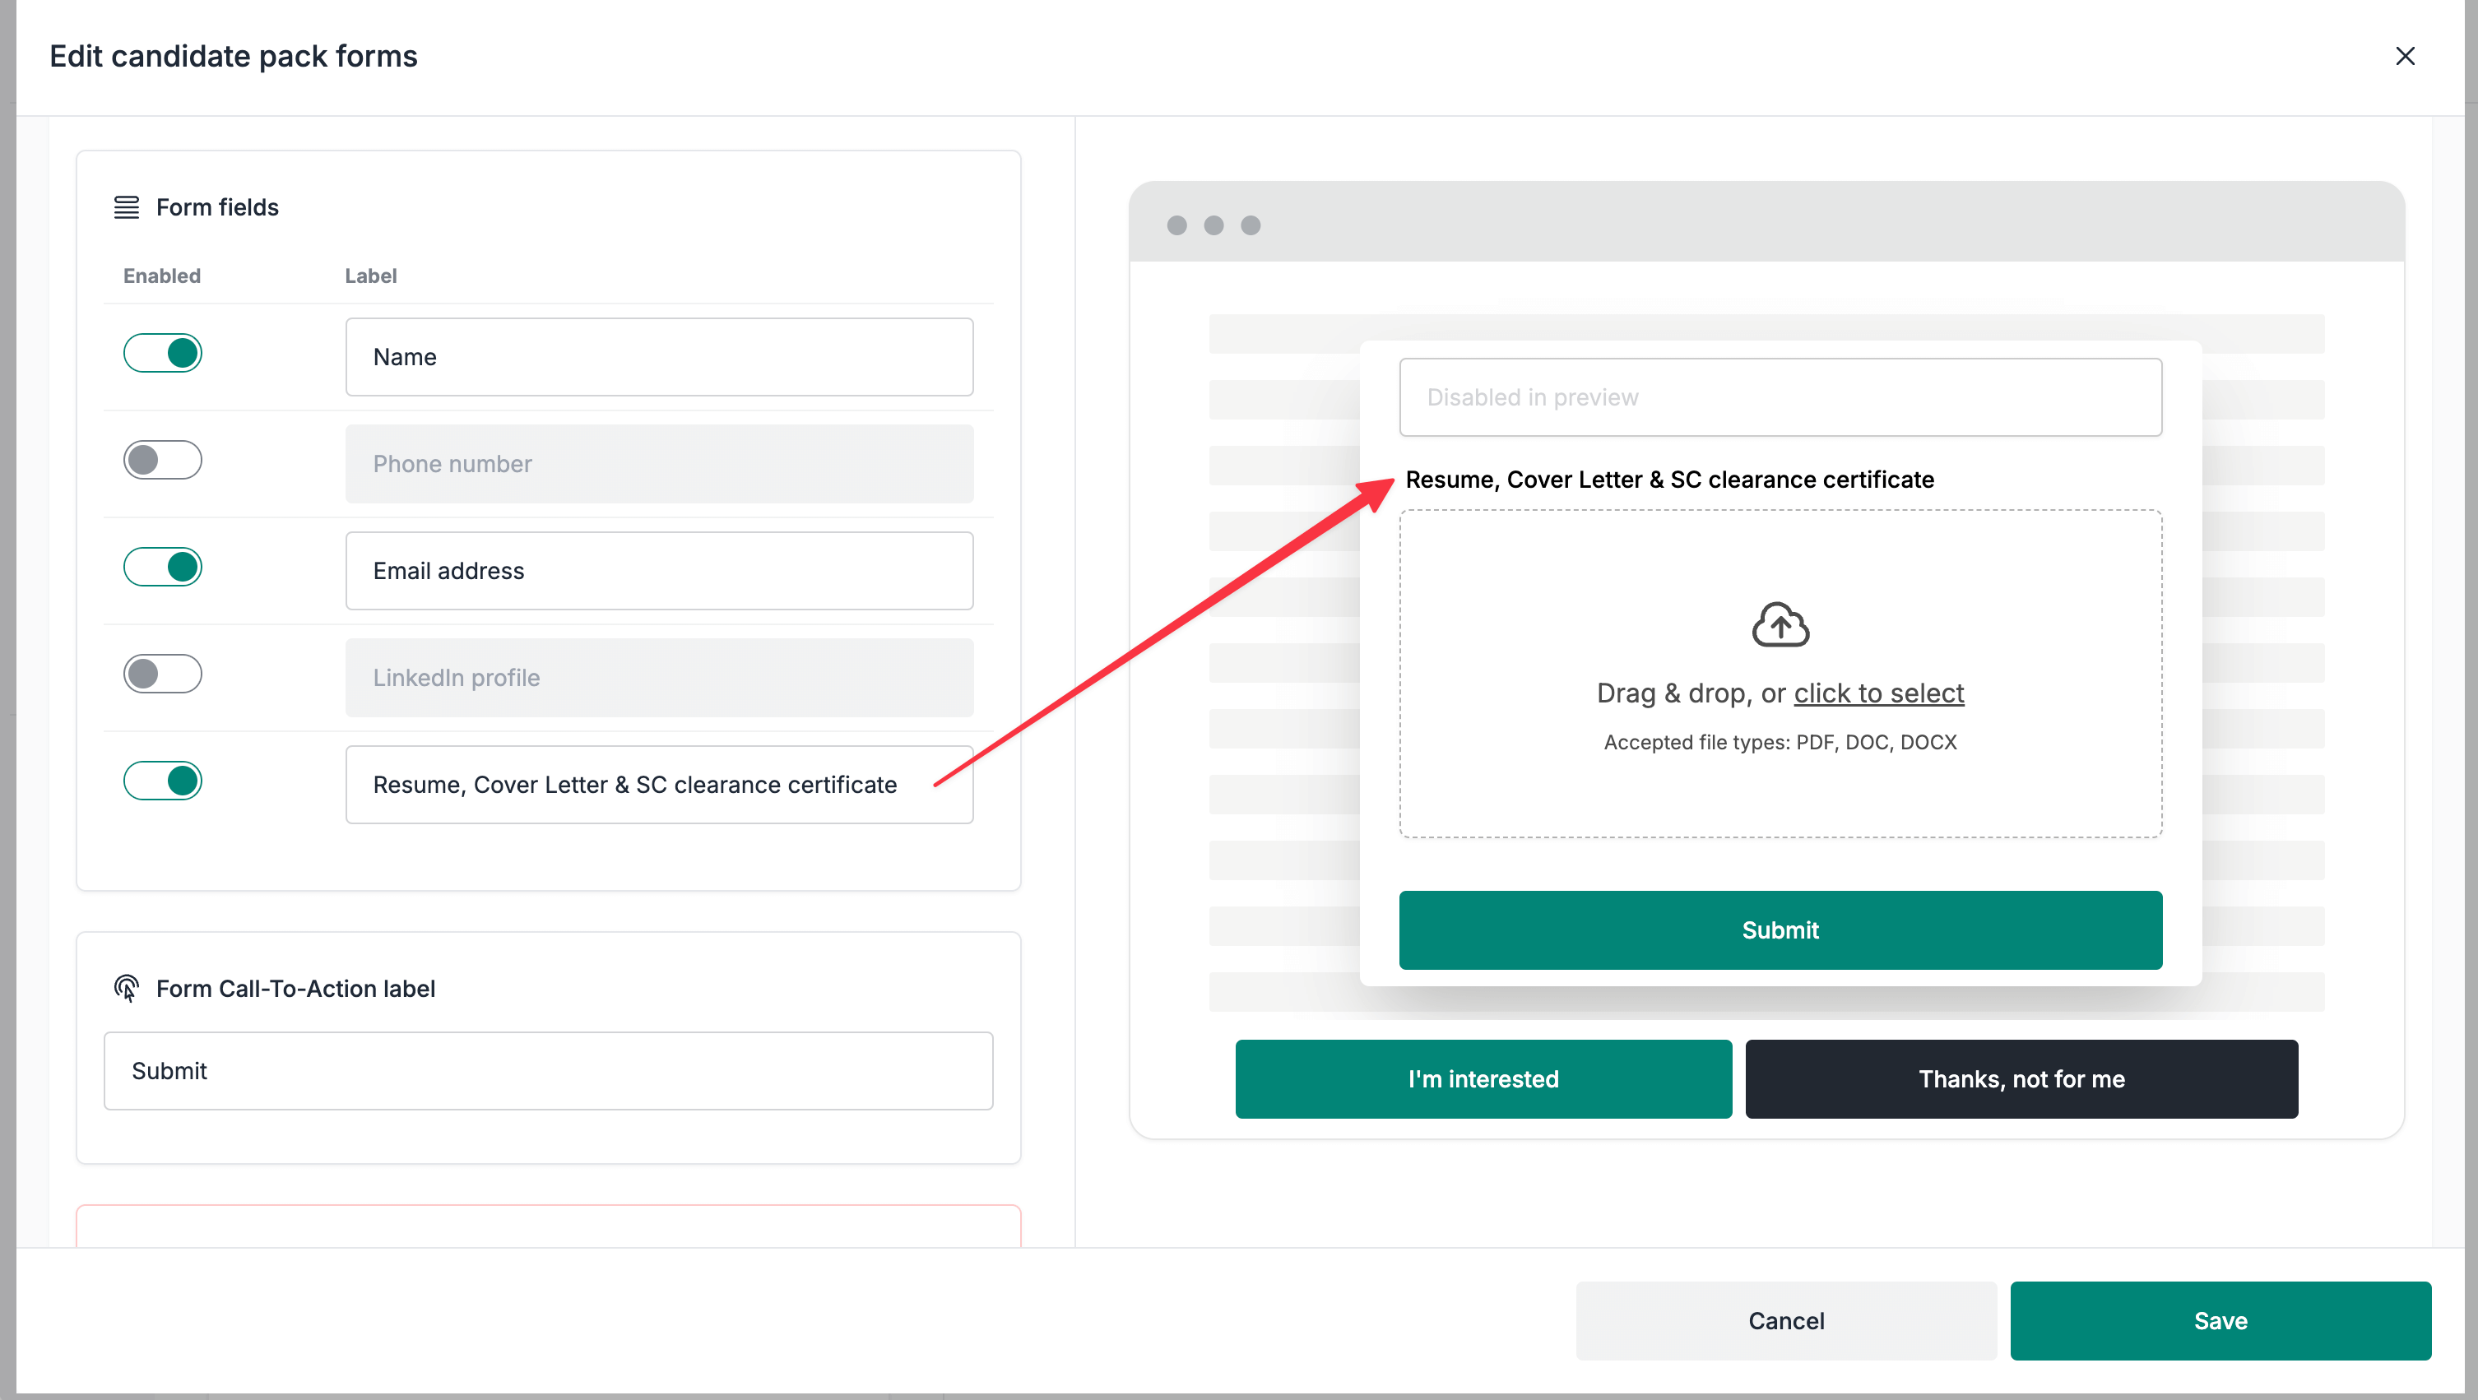Screen dimensions: 2478x1400
Task: Click the "I'm interested" button
Action: pos(1483,1079)
